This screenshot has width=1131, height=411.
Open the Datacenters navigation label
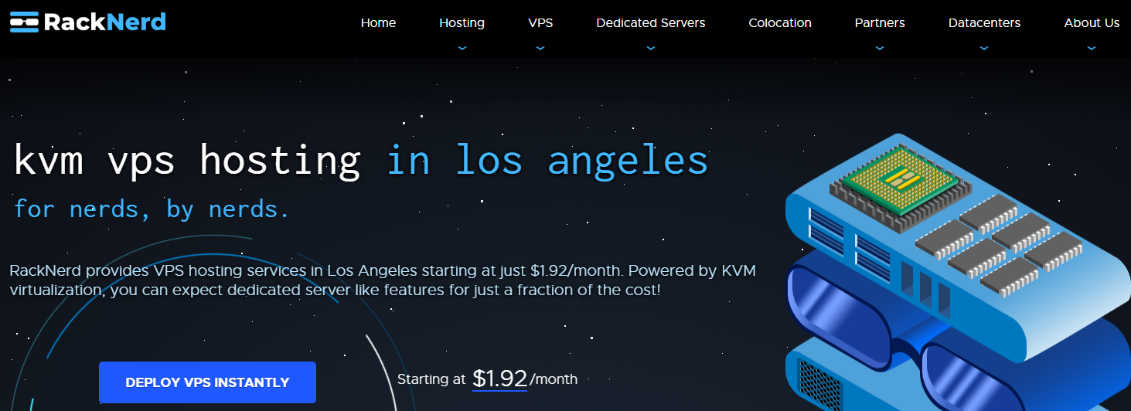click(x=984, y=23)
